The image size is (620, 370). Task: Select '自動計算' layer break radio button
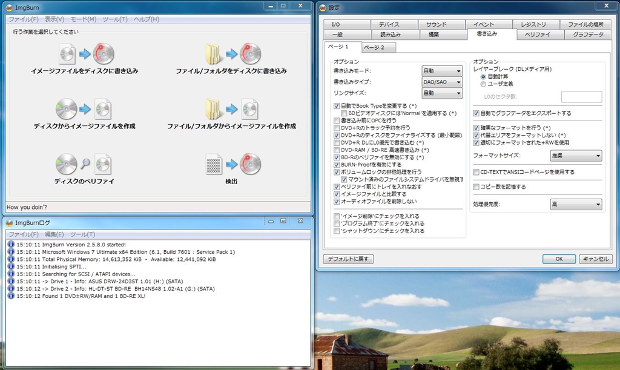[483, 76]
